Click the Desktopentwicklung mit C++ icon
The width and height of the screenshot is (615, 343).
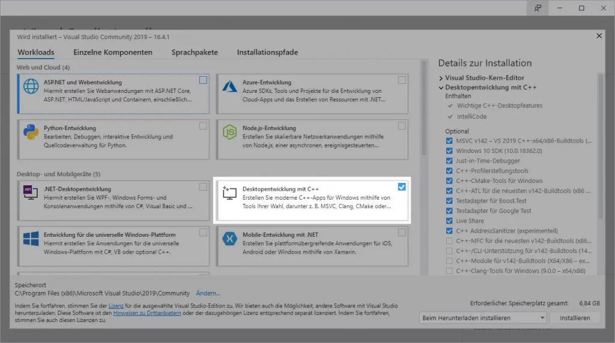point(229,193)
